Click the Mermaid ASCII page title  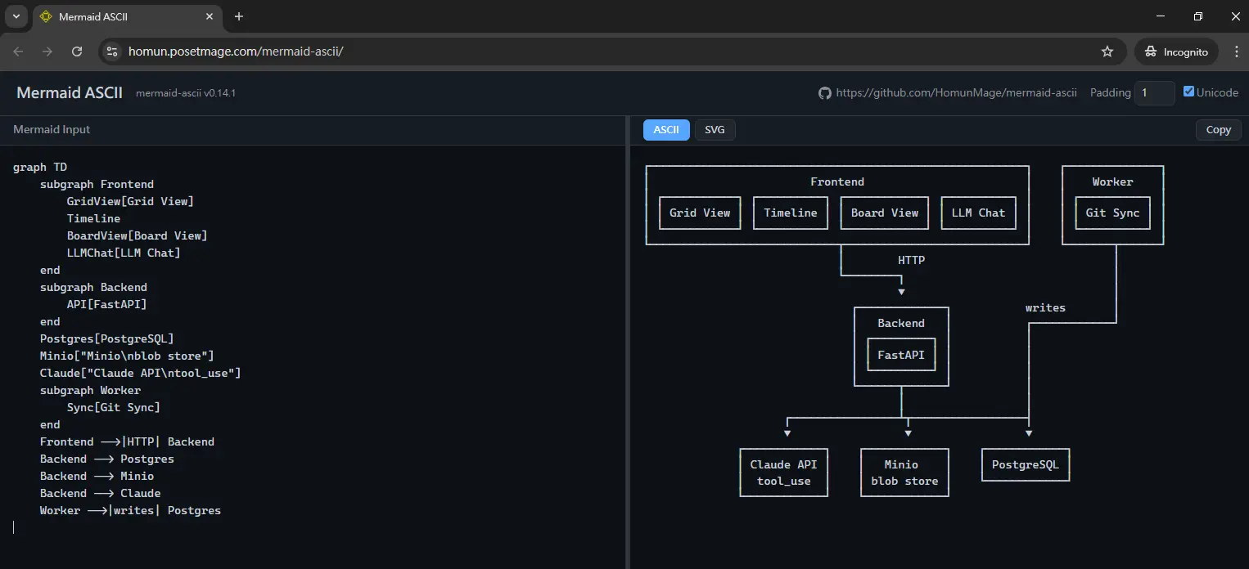coord(70,92)
